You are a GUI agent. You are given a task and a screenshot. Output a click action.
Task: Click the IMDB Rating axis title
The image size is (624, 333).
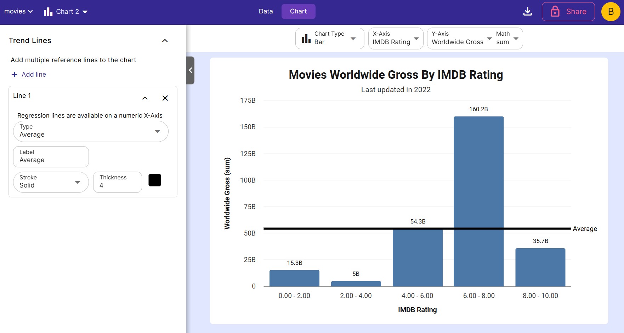[417, 310]
